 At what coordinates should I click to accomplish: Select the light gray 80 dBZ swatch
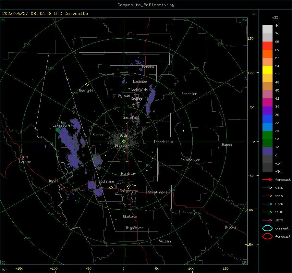tap(267, 30)
